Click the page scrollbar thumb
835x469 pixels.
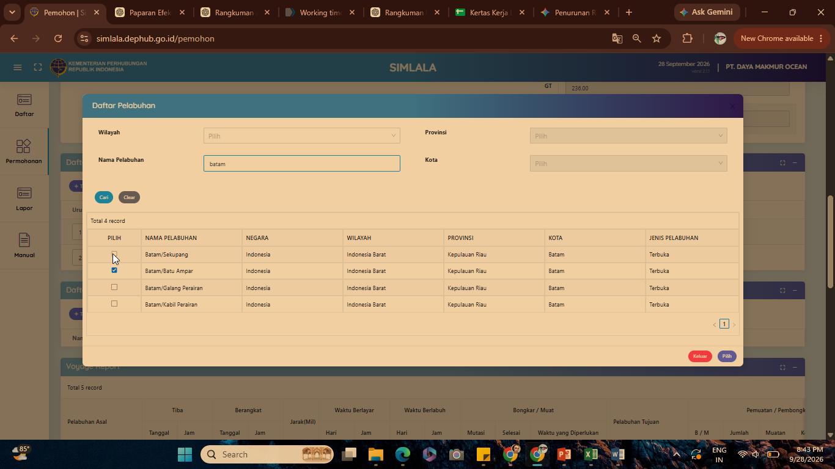(x=830, y=241)
